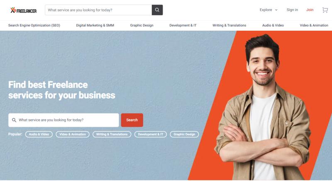Choose the Graphic Design popular tag
The height and width of the screenshot is (181, 332).
coord(184,134)
